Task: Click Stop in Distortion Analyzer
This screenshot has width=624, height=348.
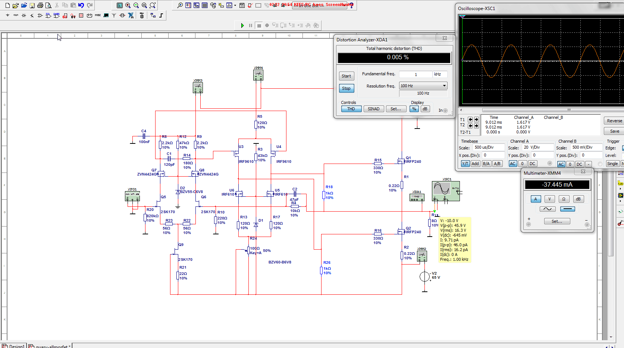Action: [346, 88]
